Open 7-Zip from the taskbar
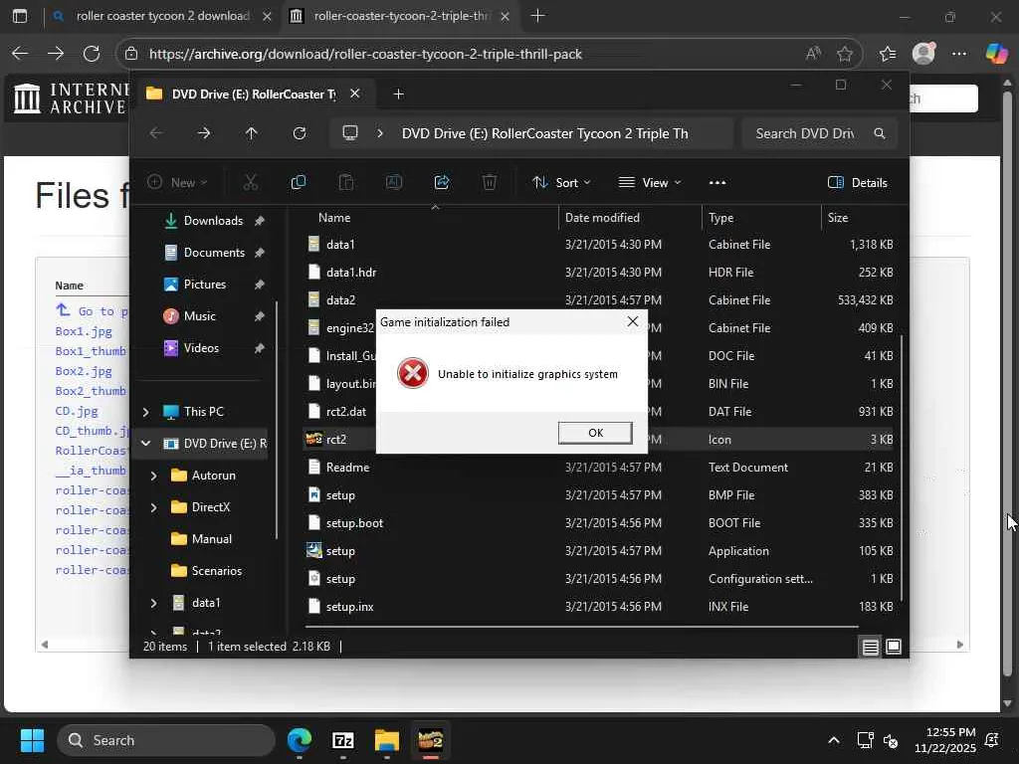 (343, 740)
